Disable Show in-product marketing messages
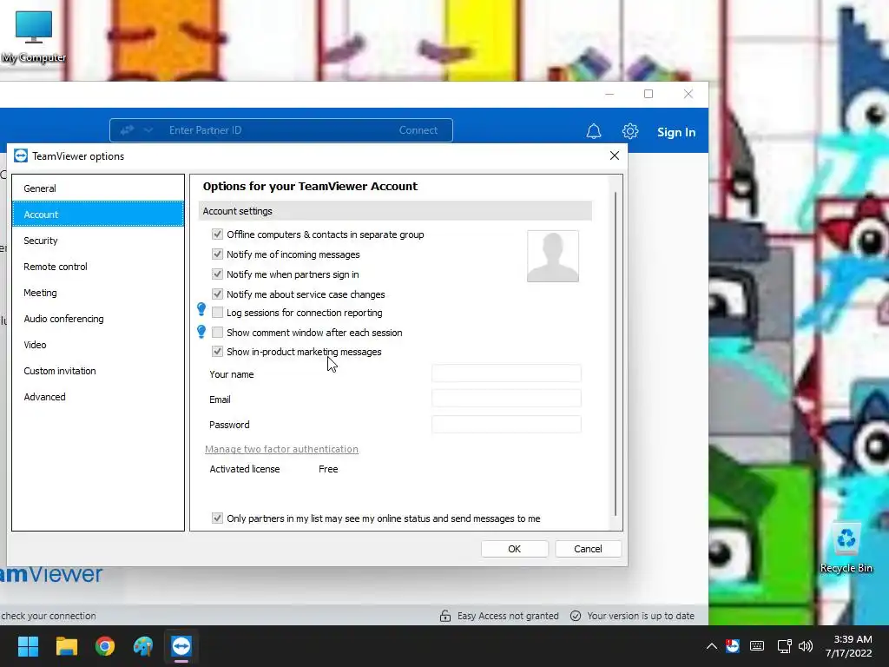The height and width of the screenshot is (667, 889). coord(217,352)
